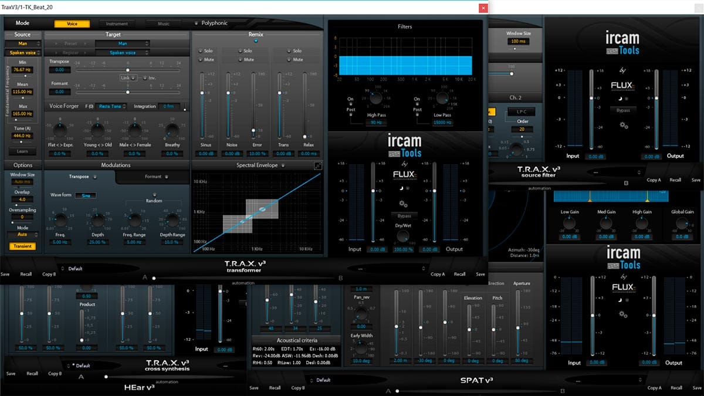Image resolution: width=704 pixels, height=396 pixels.
Task: Click the Transpose value field in Target
Action: click(x=60, y=70)
